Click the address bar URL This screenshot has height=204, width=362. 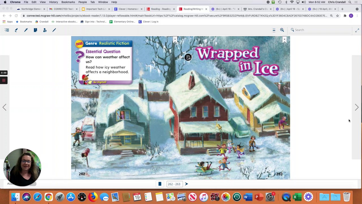tap(177, 16)
